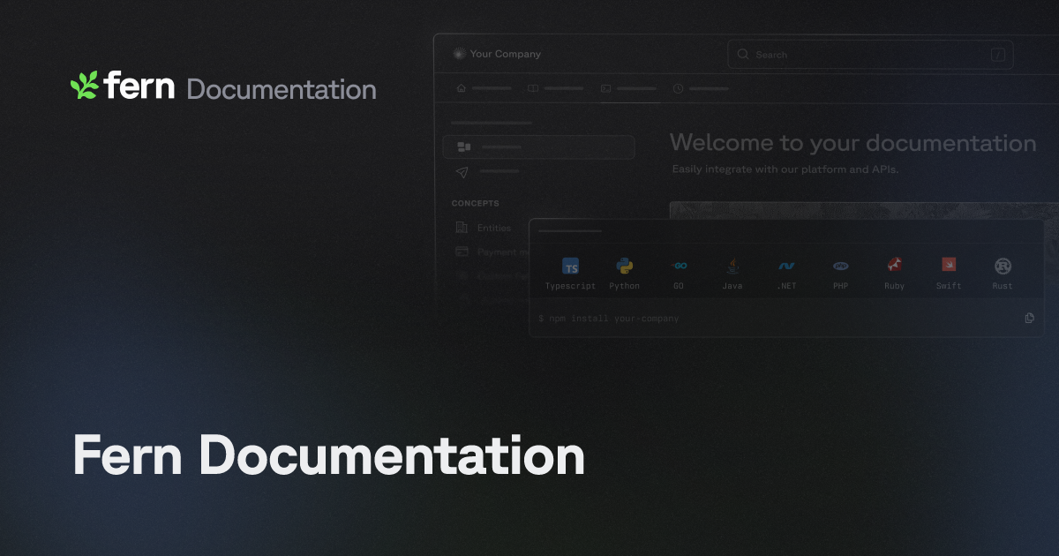Open the tab with the clock icon

click(x=701, y=88)
